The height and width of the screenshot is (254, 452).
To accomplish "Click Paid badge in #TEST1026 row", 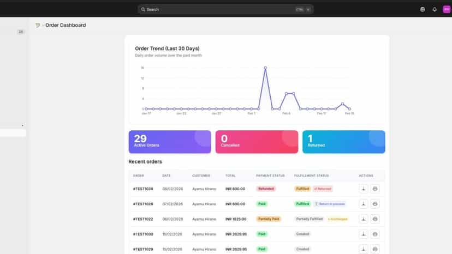I will pyautogui.click(x=261, y=204).
